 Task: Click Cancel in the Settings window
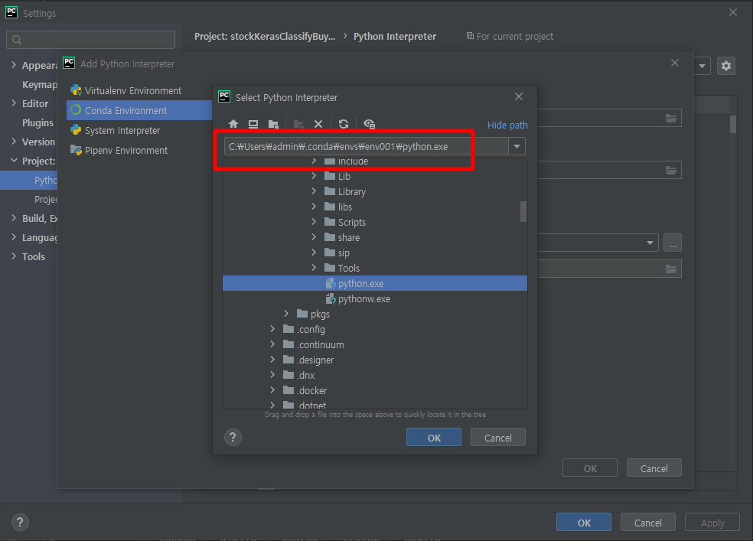pyautogui.click(x=647, y=523)
